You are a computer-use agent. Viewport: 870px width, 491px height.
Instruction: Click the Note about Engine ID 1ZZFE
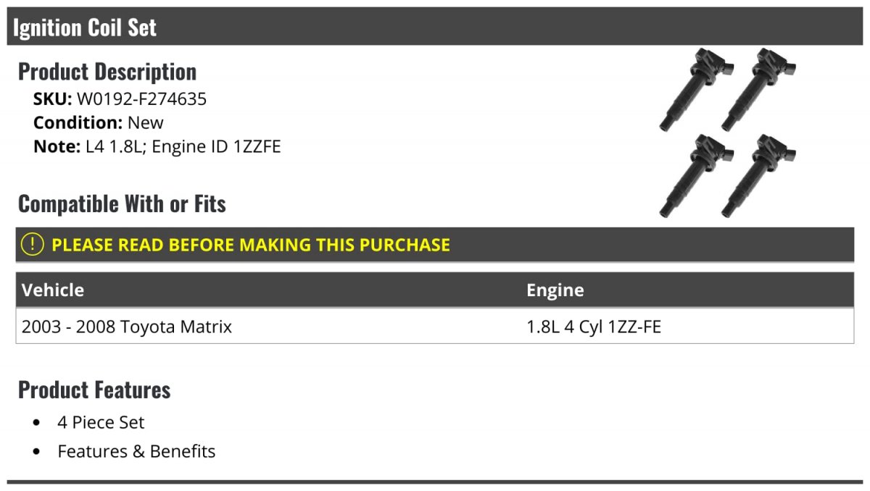coord(157,147)
